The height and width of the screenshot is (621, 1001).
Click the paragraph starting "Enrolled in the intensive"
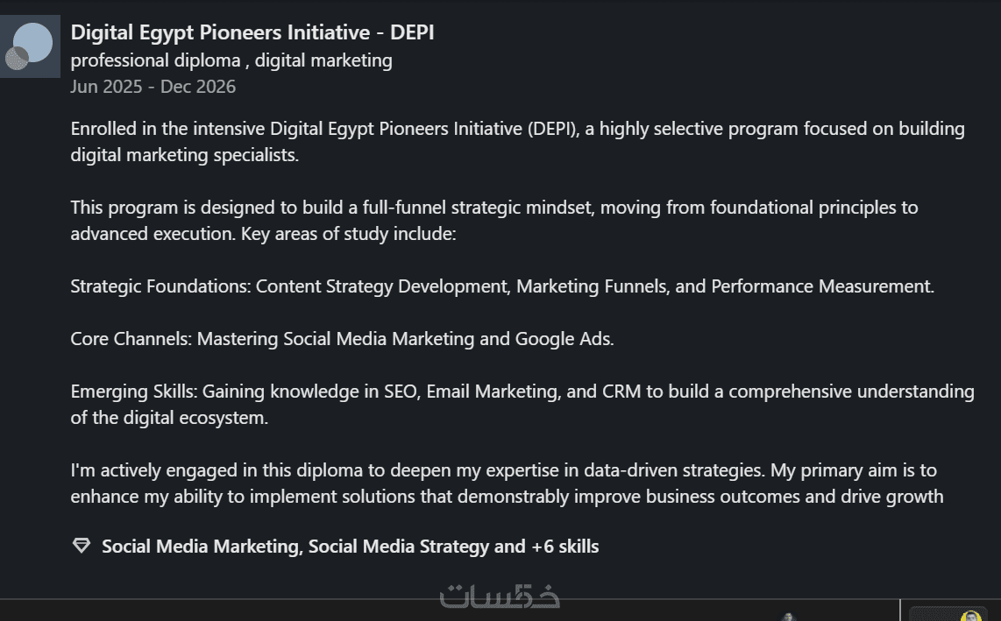tap(517, 142)
